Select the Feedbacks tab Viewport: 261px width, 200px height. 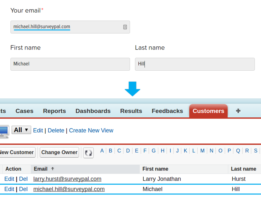[167, 111]
